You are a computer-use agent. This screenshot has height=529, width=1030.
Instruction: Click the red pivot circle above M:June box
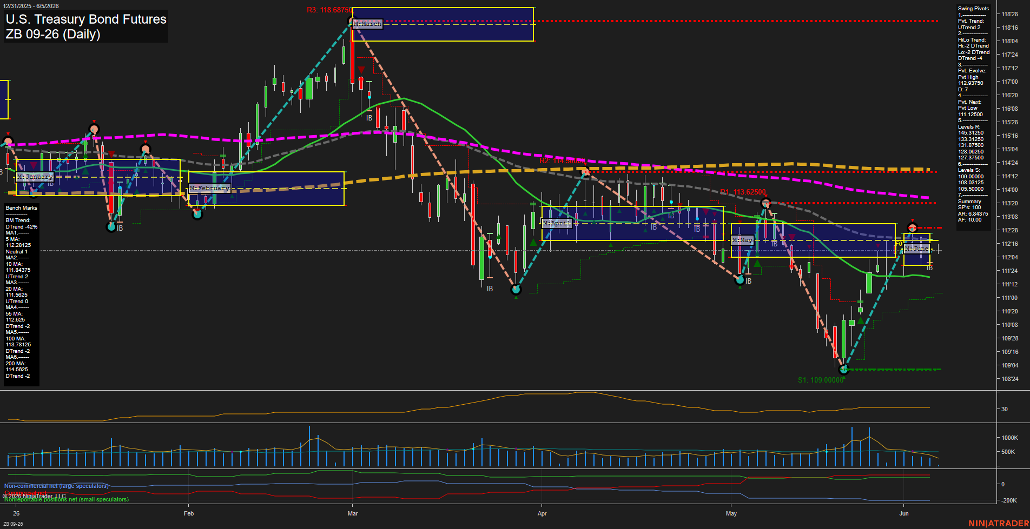tap(913, 227)
